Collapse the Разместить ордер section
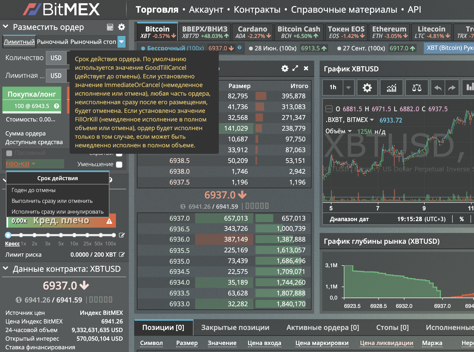The image size is (474, 352). pyautogui.click(x=5, y=27)
